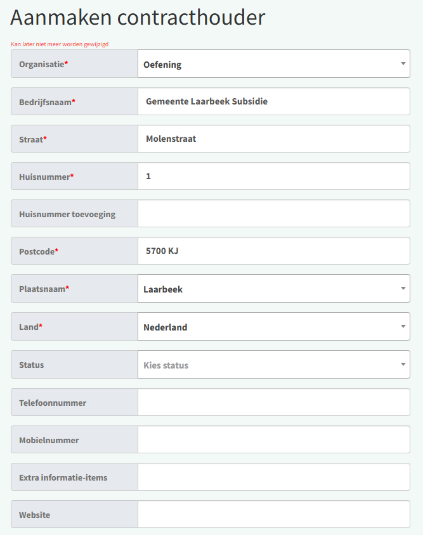Click the Plaatsnaam dropdown arrow icon
The image size is (423, 535).
pos(403,289)
